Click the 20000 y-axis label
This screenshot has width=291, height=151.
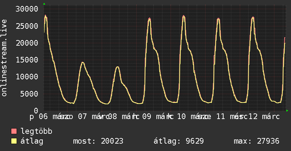coord(27,43)
